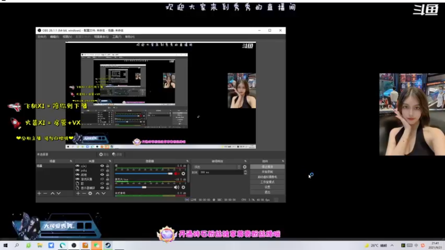
Task: Open settings gear for first mixer channel
Action: point(184,173)
